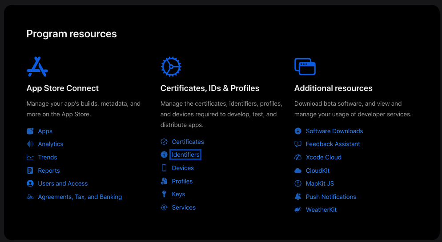The width and height of the screenshot is (442, 242).
Task: Open the Devices link
Action: pyautogui.click(x=183, y=168)
